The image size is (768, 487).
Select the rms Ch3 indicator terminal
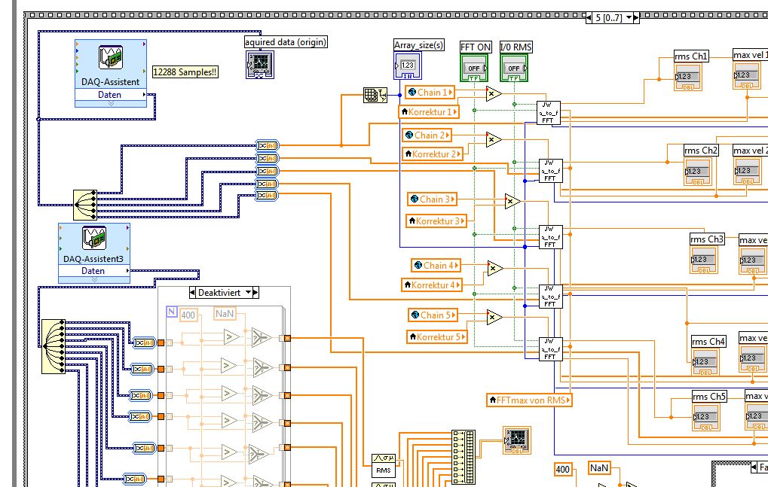(703, 260)
